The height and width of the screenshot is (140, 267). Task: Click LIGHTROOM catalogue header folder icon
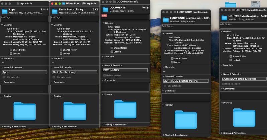224,18
